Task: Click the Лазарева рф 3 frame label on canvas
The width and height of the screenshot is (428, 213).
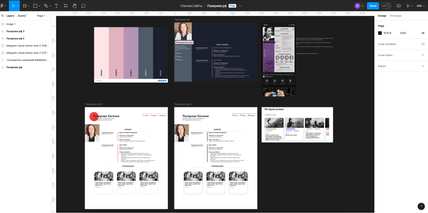Action: pyautogui.click(x=94, y=104)
